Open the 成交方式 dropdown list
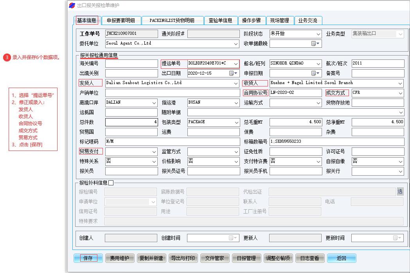 (x=400, y=93)
